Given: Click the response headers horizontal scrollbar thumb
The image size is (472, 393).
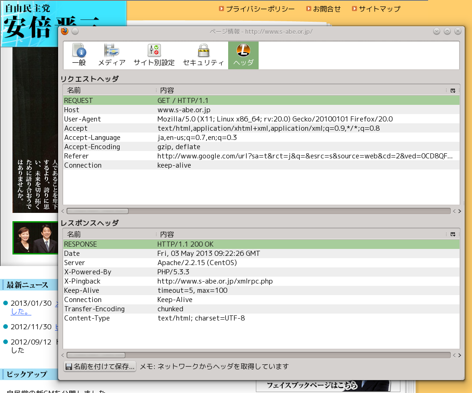Looking at the screenshot, I should 96,355.
